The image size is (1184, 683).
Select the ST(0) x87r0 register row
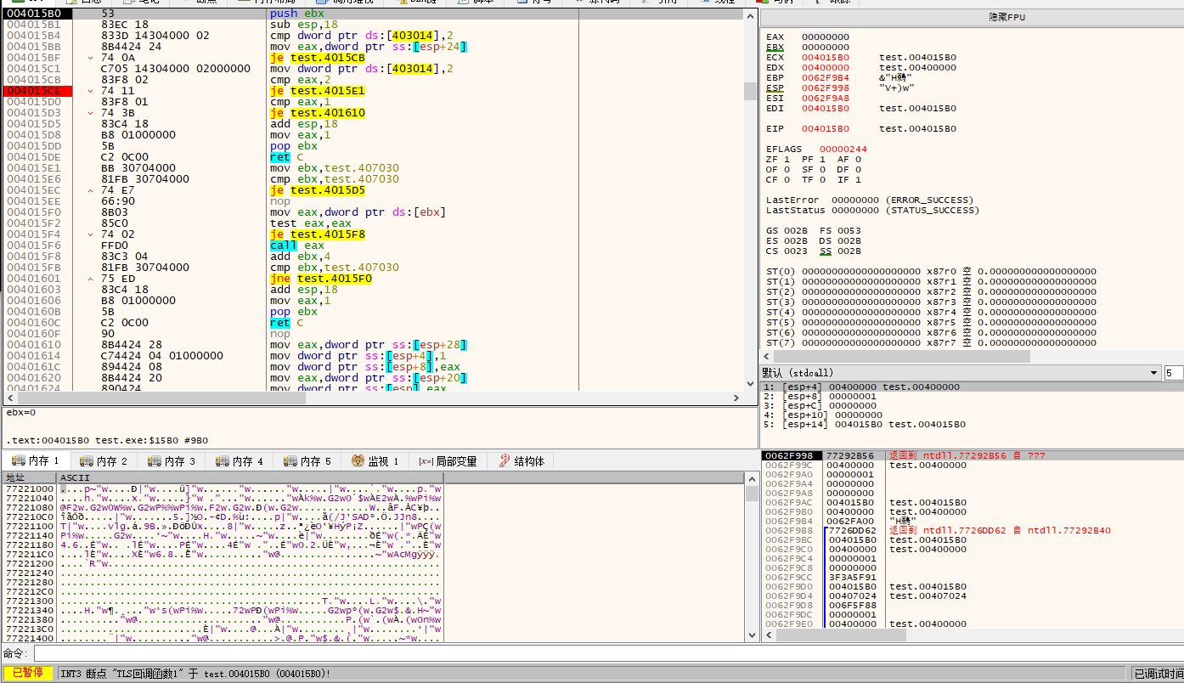pyautogui.click(x=931, y=272)
